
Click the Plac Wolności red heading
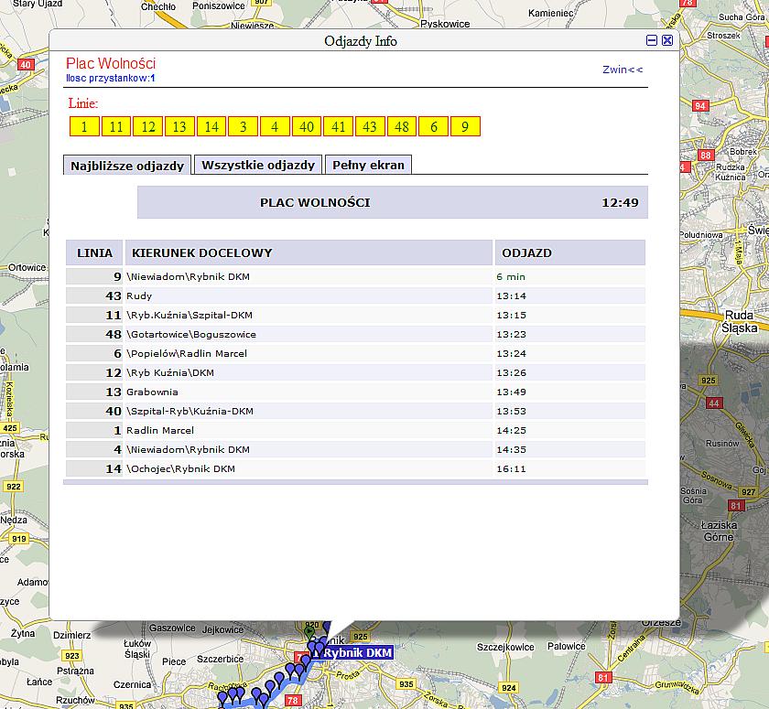(111, 63)
